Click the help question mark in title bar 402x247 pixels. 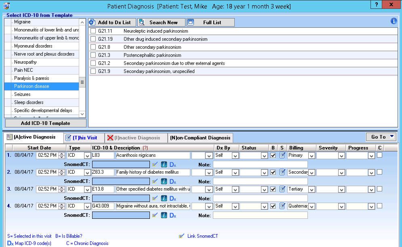377,5
